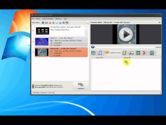Select the Subtitle streams tab
The image size is (166, 125).
click(113, 53)
